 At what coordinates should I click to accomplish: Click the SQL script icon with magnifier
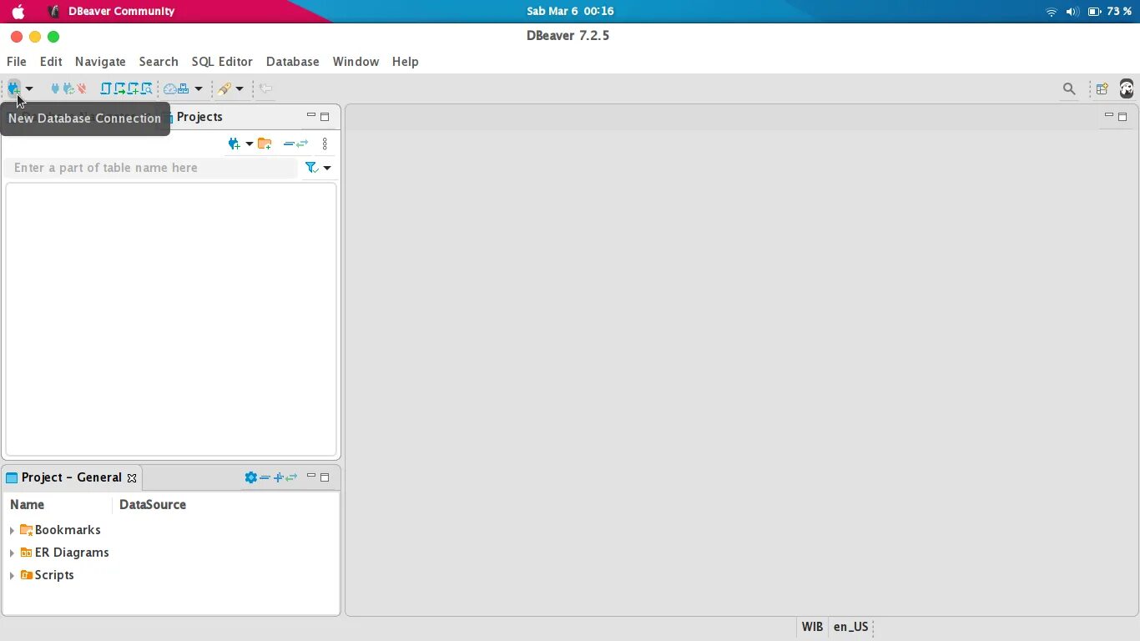pyautogui.click(x=147, y=88)
